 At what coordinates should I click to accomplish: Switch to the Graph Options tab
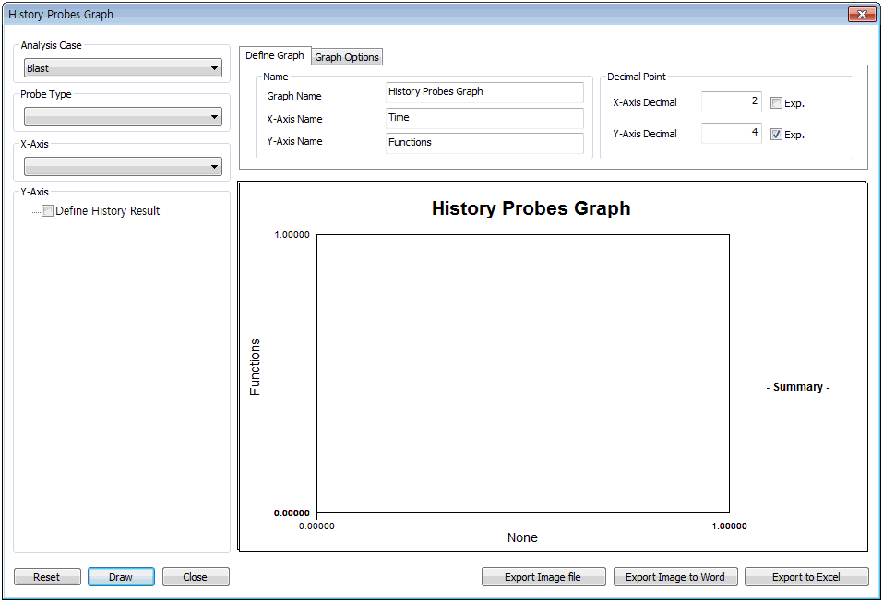pyautogui.click(x=347, y=57)
